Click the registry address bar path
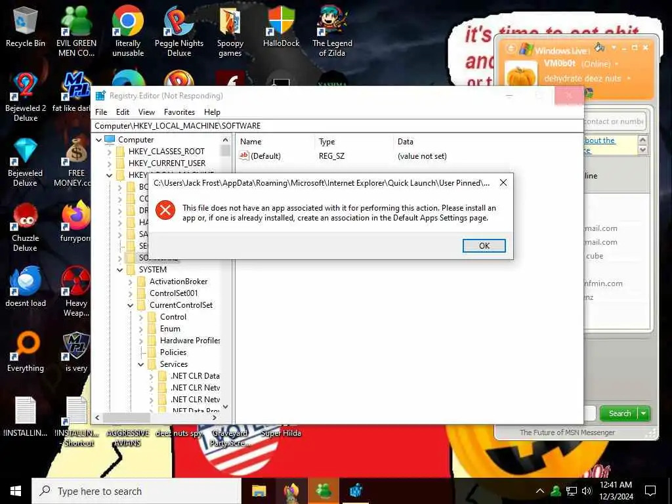 (337, 126)
